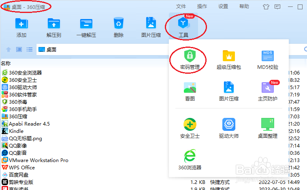This screenshot has height=190, width=307.
Task: Open 图片压缩 in the top toolbar
Action: point(151,27)
